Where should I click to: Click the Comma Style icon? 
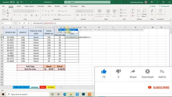tap(85, 15)
